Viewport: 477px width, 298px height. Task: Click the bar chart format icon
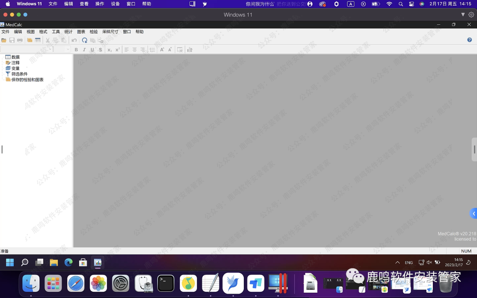coord(190,50)
